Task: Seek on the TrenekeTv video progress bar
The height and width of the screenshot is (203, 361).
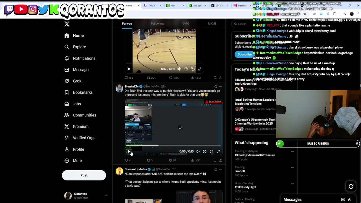Action: tap(173, 146)
